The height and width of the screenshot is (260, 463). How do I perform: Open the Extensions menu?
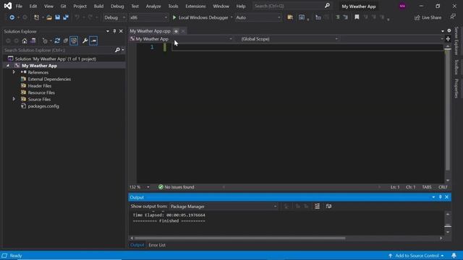(x=195, y=6)
